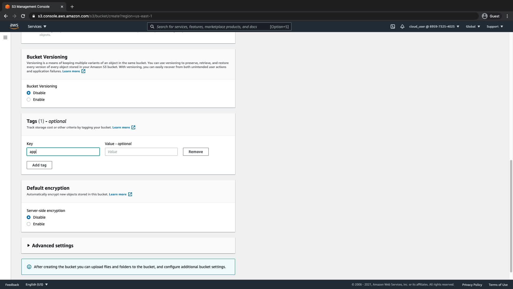513x289 pixels.
Task: Open new browser tab with plus icon
Action: [72, 7]
